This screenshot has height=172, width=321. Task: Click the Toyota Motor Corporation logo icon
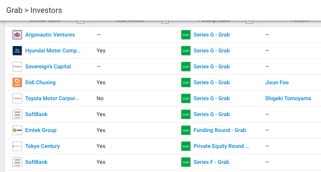[x=17, y=98]
